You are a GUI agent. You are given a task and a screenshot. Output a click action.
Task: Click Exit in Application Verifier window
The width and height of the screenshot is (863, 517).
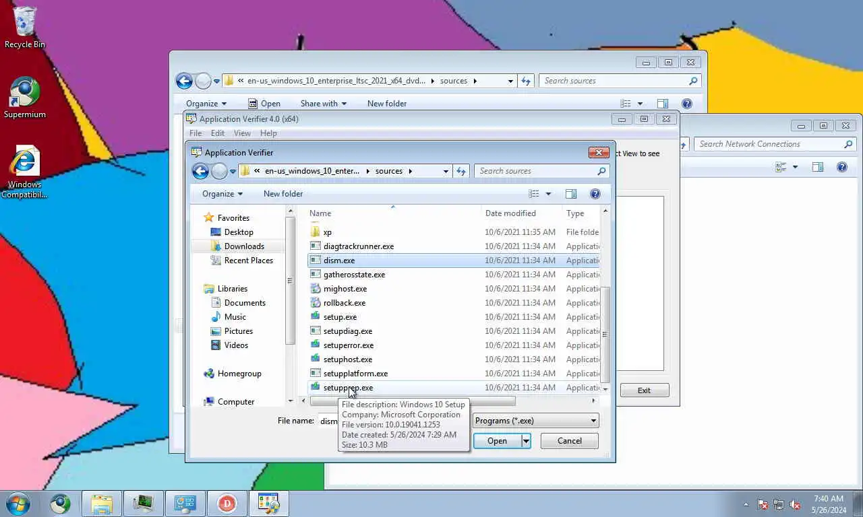644,390
